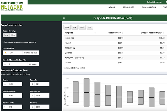Export the table to Excel

82,27
